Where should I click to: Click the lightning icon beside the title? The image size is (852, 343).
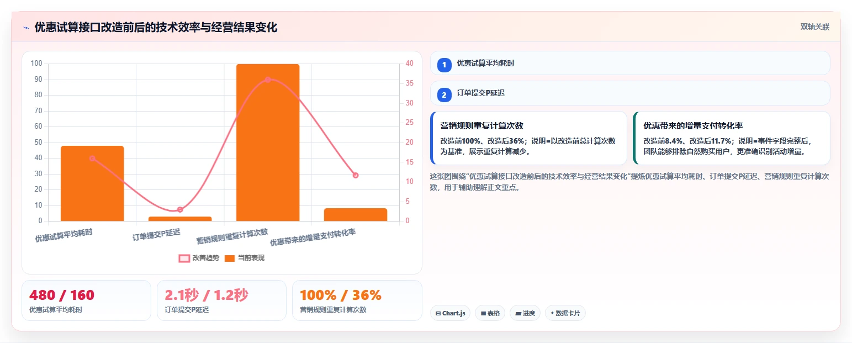26,28
